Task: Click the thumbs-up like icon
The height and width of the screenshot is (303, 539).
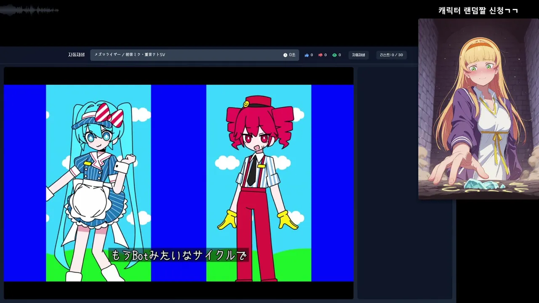Action: pyautogui.click(x=307, y=55)
